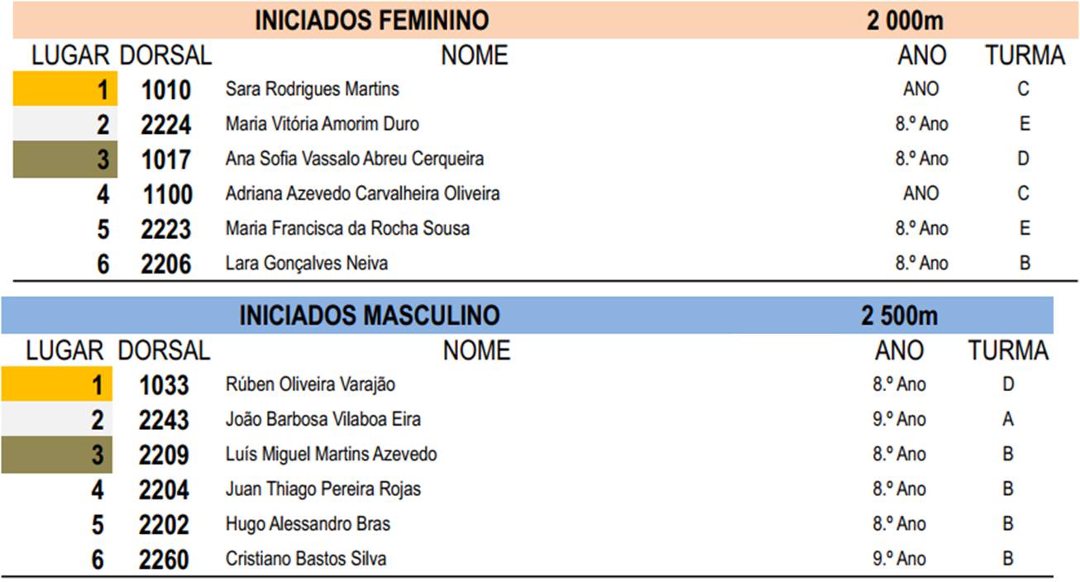Image resolution: width=1080 pixels, height=582 pixels.
Task: Click the INICIADOS MASCULINO header title
Action: [x=370, y=316]
